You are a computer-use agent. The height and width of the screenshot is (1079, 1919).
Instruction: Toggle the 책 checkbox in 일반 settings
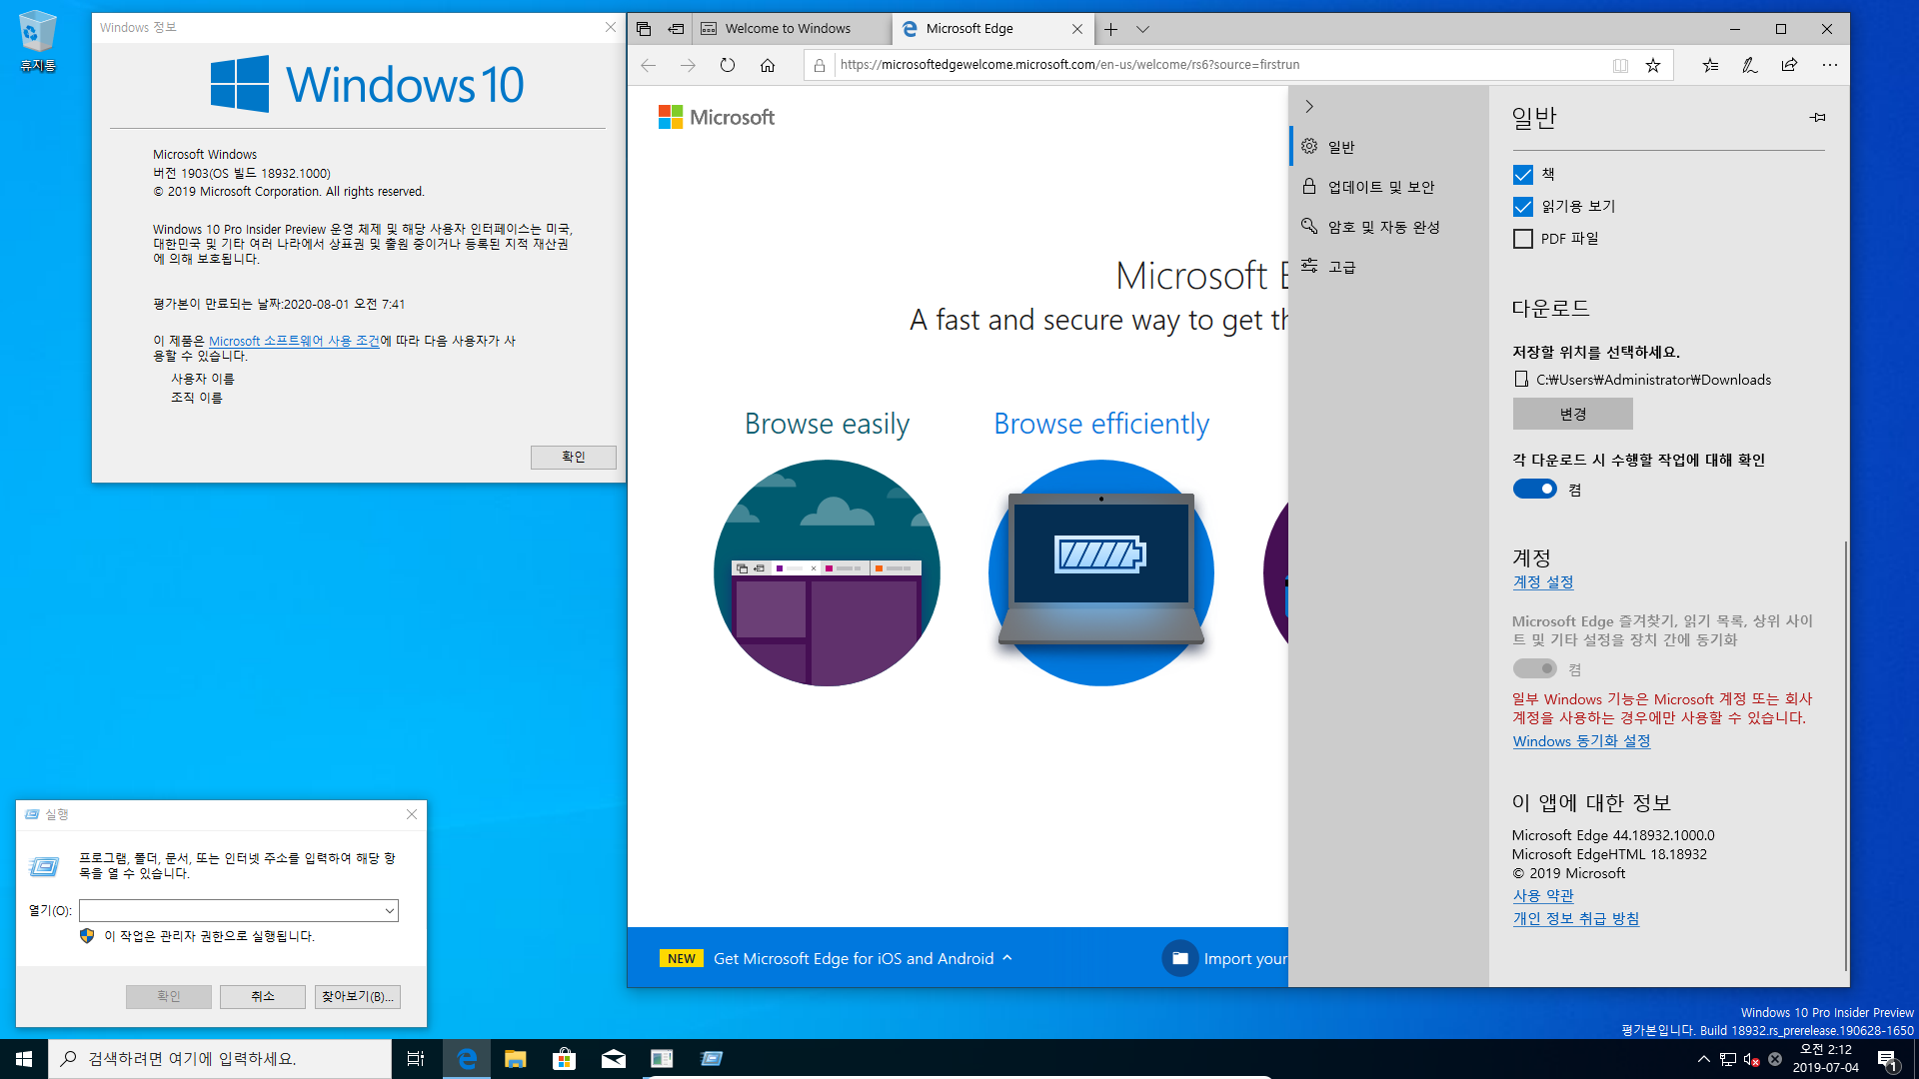1523,173
